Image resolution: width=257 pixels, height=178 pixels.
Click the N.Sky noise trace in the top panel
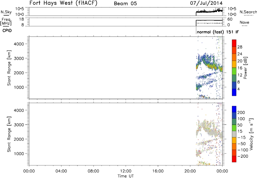[209, 11]
